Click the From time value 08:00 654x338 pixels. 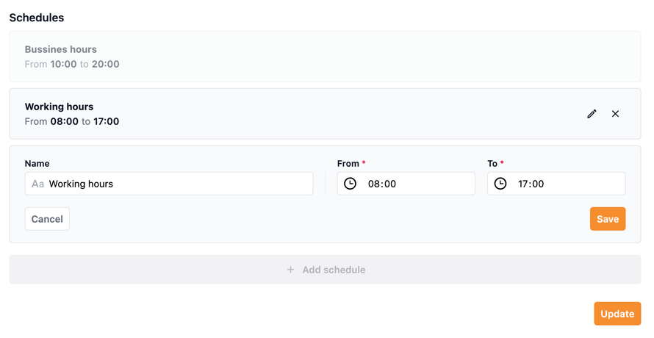pos(382,184)
